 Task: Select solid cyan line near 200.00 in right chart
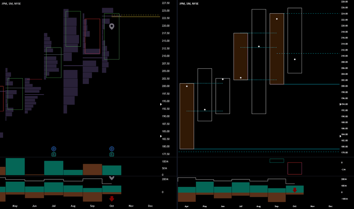coord(311,84)
